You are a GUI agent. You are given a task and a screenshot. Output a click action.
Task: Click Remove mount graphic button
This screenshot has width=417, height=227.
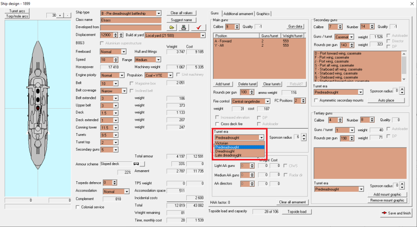coord(387,201)
